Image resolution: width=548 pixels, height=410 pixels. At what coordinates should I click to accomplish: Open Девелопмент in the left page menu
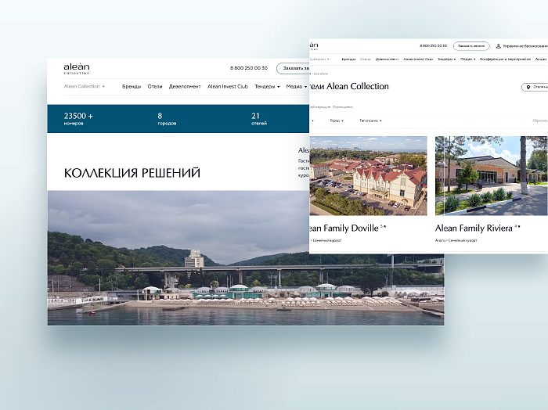185,86
